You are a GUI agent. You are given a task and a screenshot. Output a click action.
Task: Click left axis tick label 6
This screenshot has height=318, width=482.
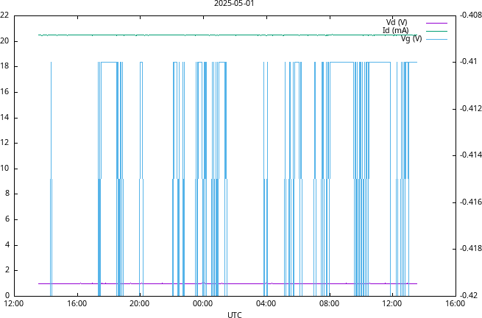pos(7,219)
